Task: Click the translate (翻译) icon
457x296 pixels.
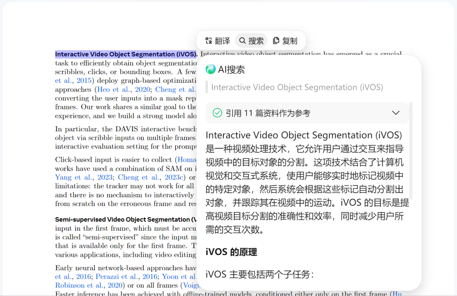Action: 209,41
